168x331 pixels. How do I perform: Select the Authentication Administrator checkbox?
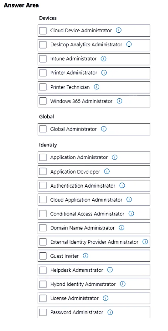pos(43,186)
